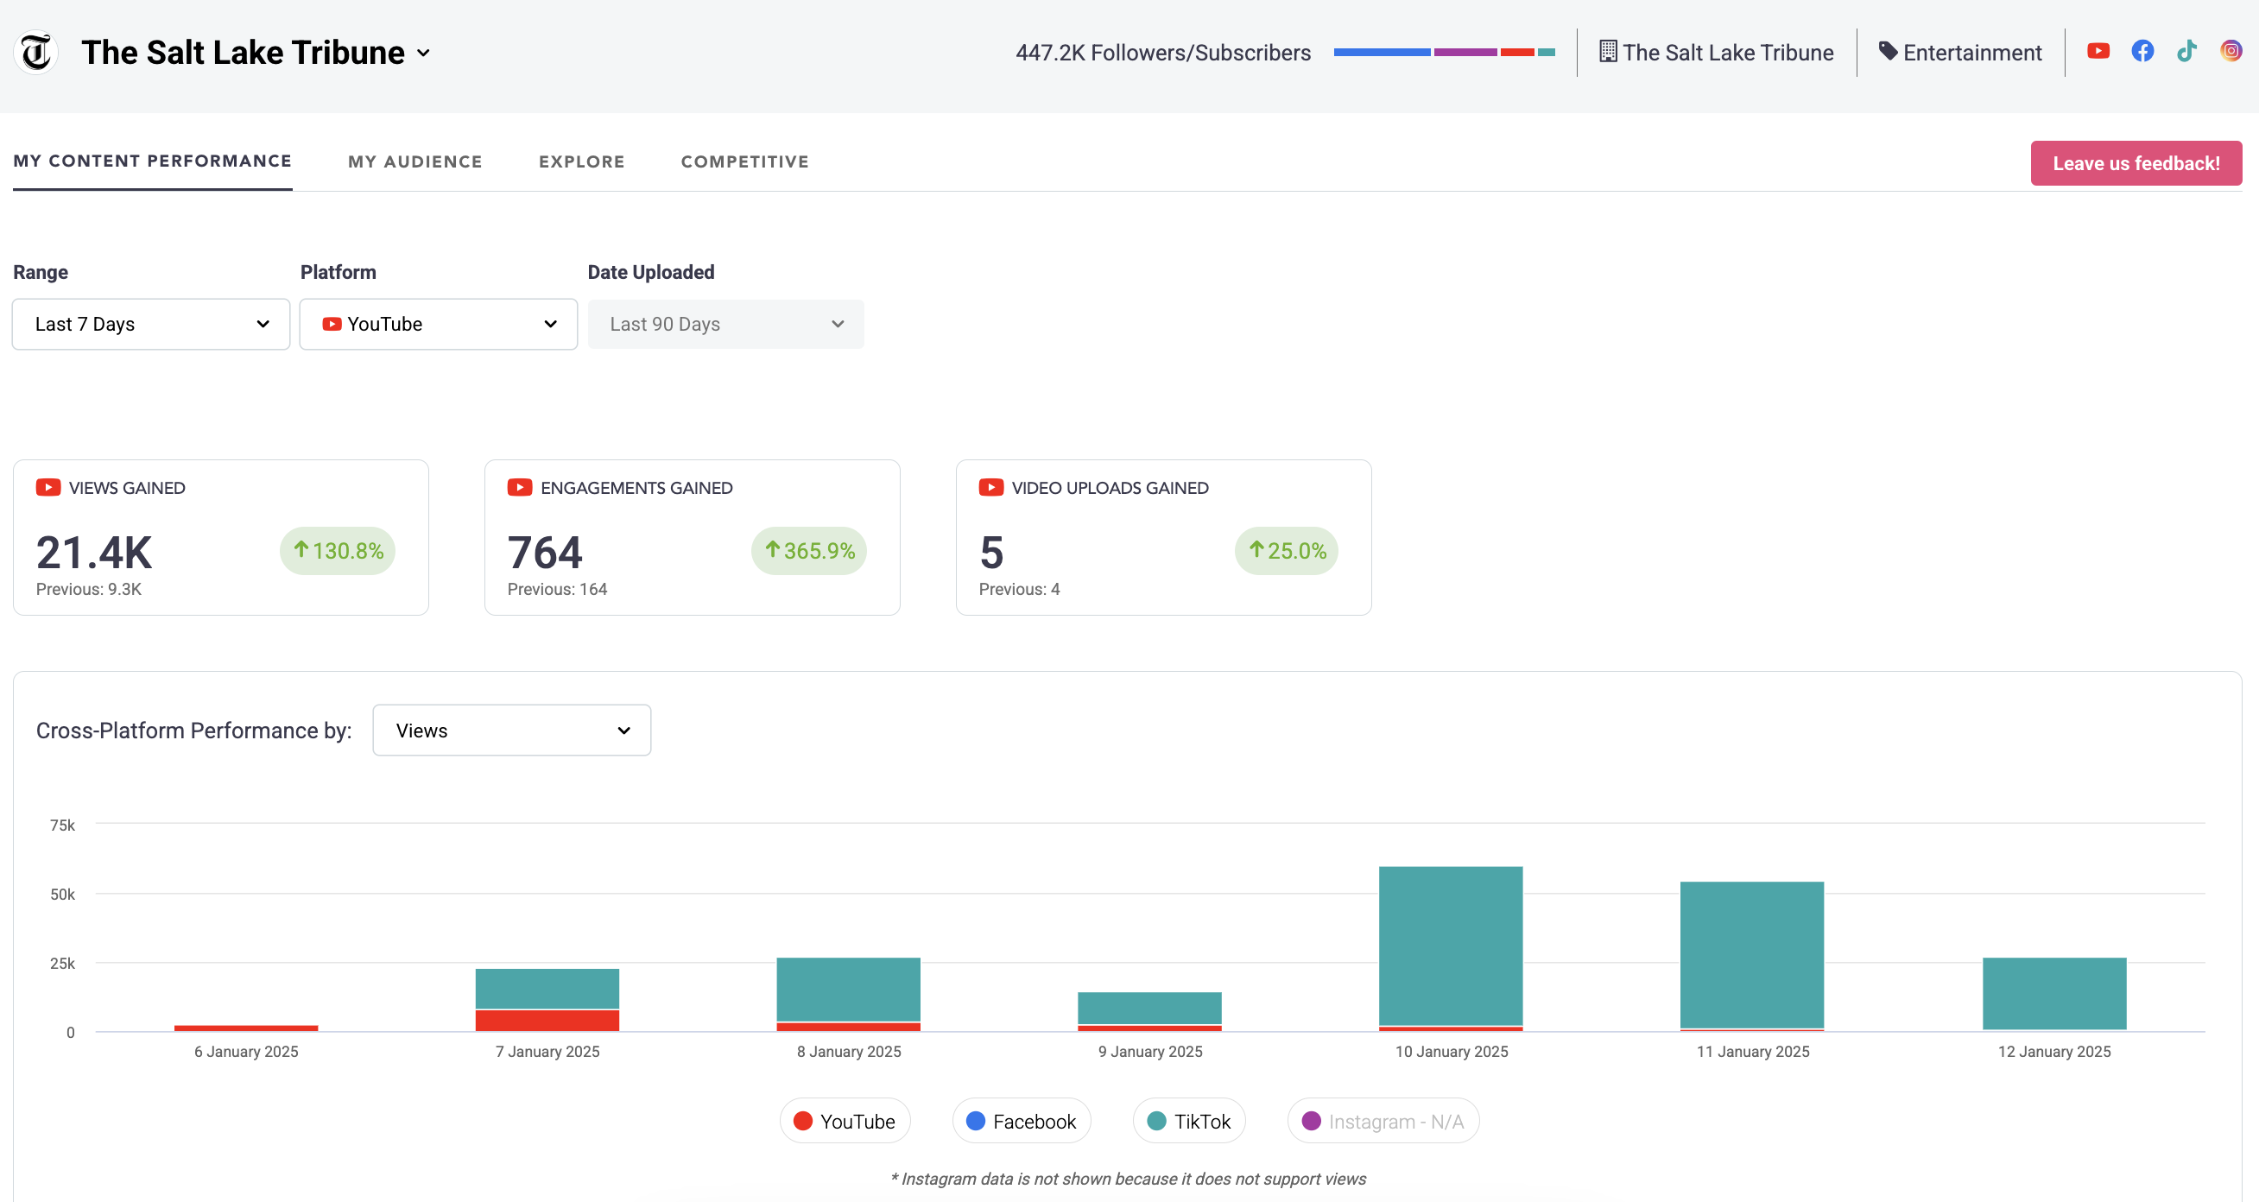Toggle TikTok series in chart legend
This screenshot has height=1202, width=2259.
click(1188, 1121)
